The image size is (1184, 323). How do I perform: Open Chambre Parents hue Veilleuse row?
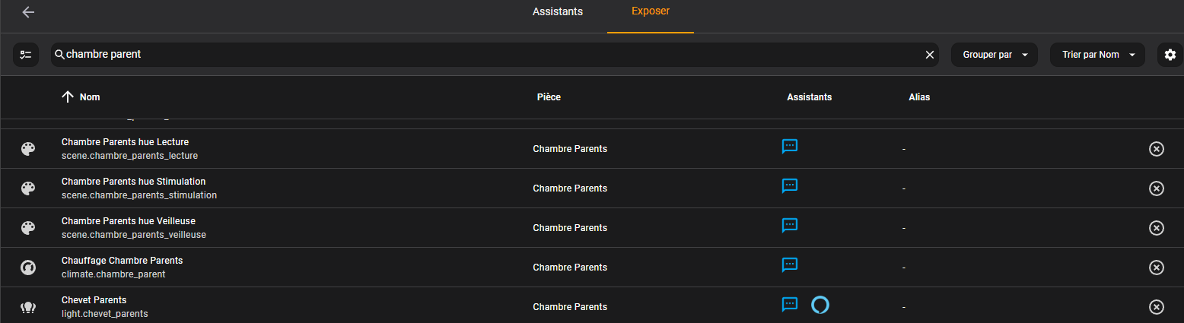[592, 228]
